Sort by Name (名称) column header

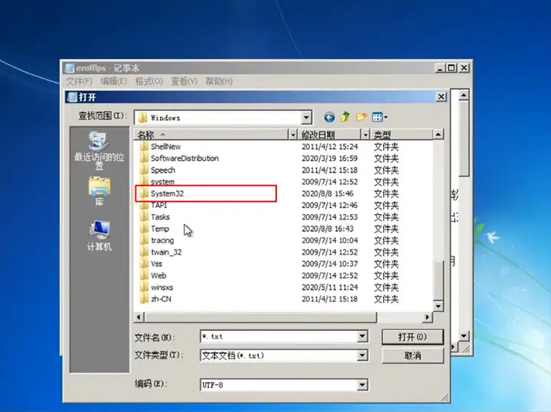click(211, 135)
